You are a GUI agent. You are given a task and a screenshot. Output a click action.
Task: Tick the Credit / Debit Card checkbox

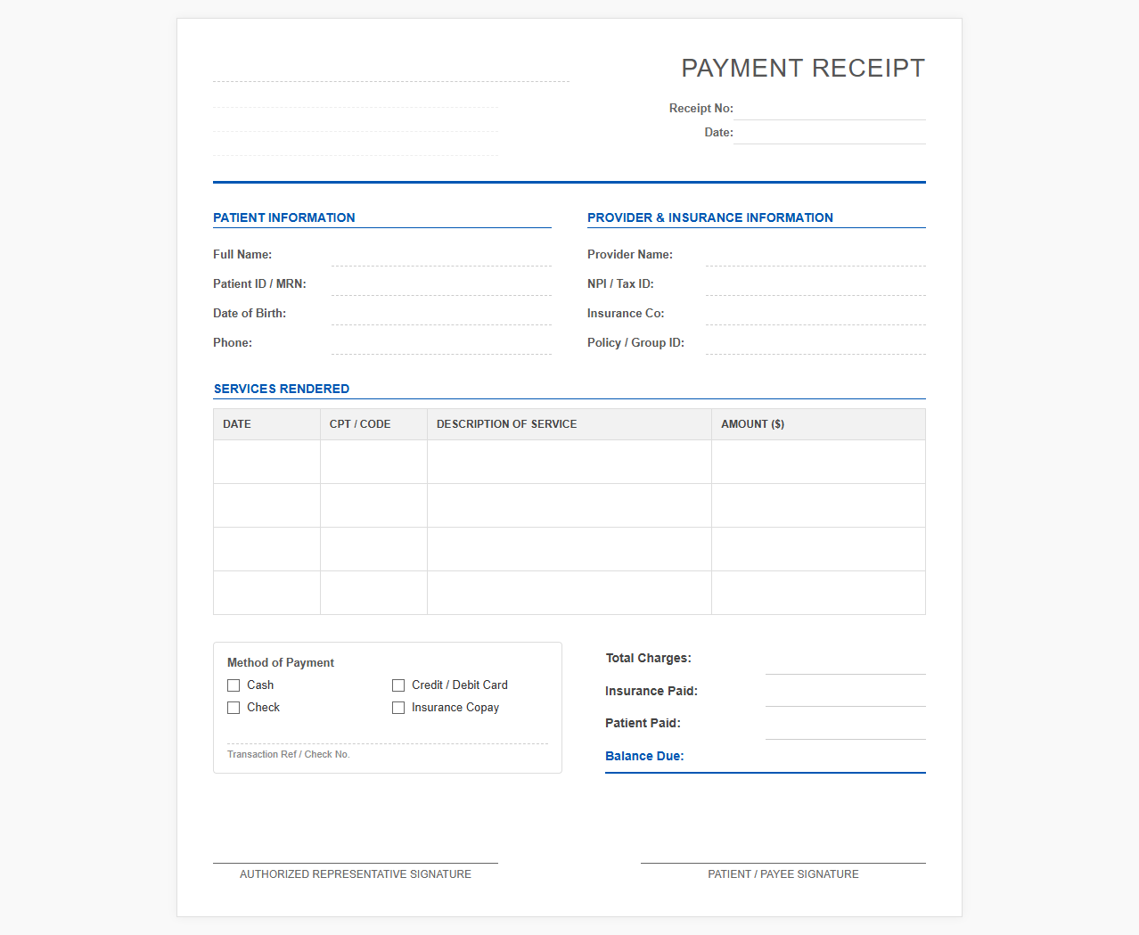tap(398, 685)
